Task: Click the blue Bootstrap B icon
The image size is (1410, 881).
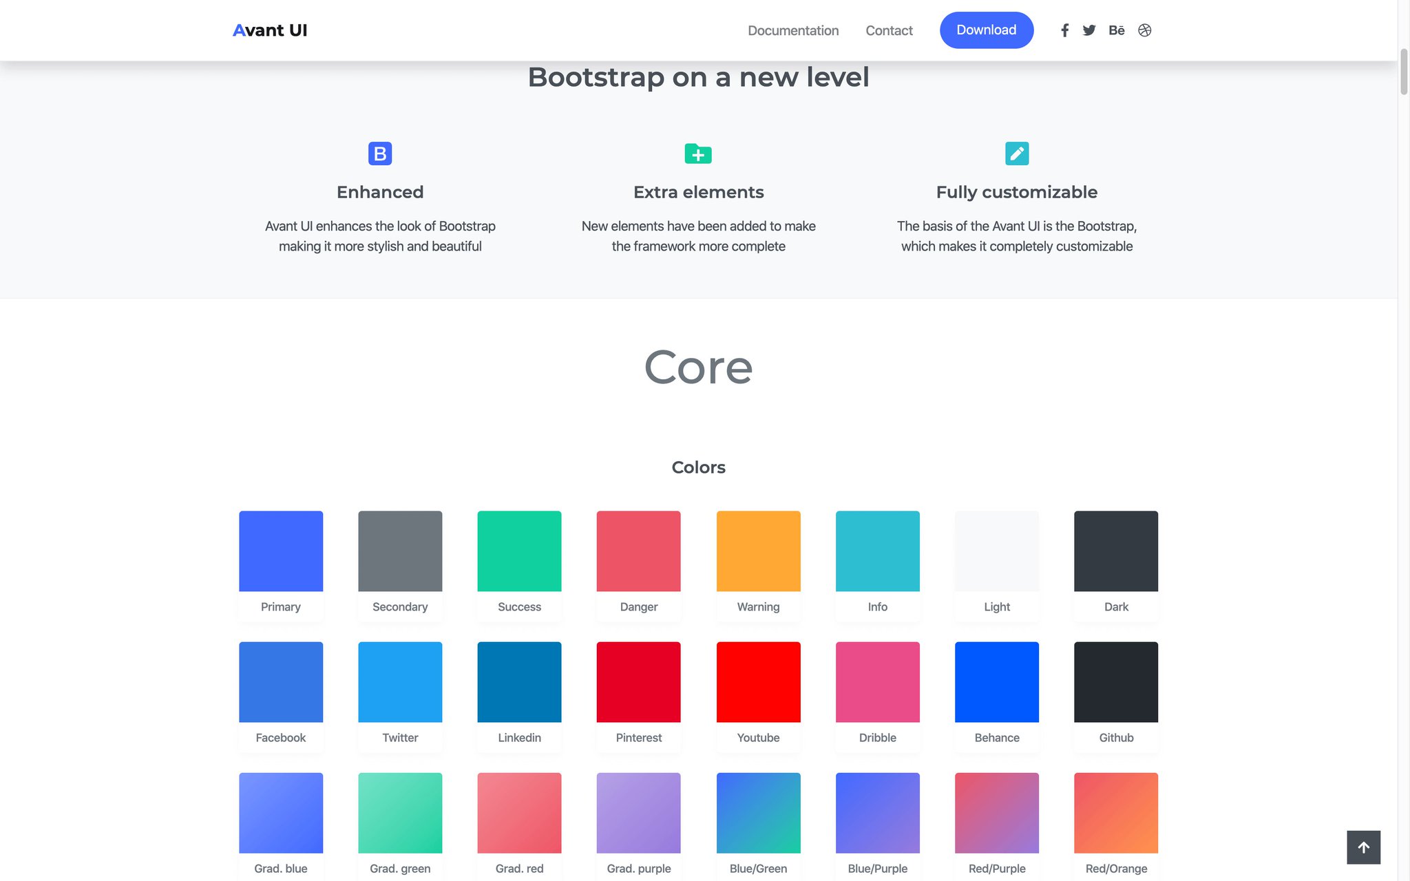Action: click(380, 153)
